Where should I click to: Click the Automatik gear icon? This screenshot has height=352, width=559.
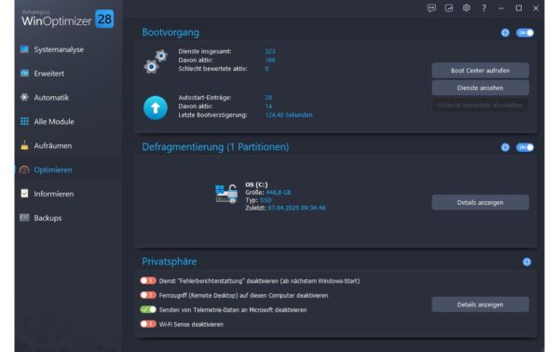pos(24,97)
